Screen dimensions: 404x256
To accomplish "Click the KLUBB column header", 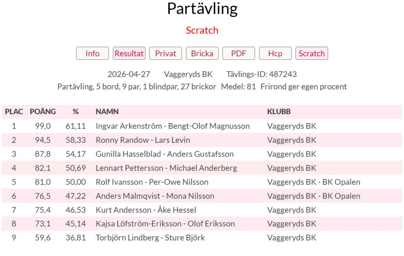I will 279,112.
